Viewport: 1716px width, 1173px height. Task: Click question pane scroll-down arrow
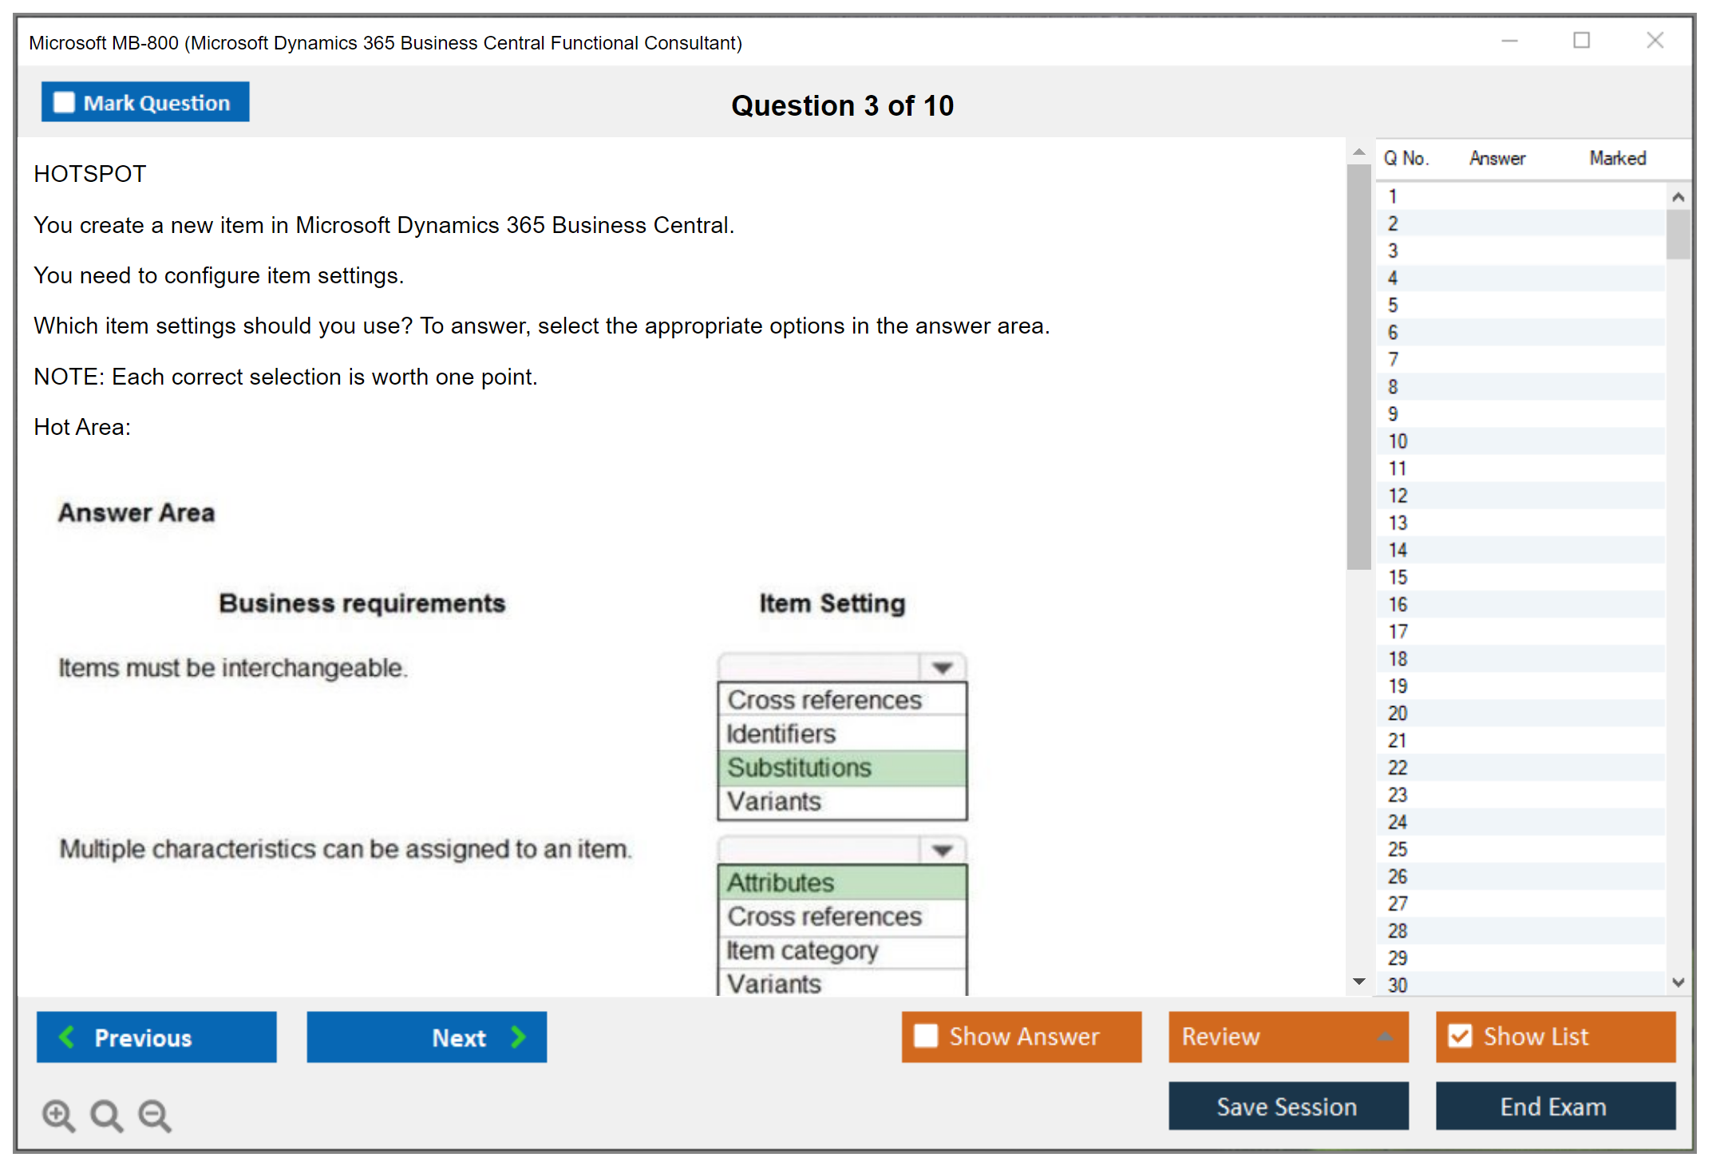1358,981
